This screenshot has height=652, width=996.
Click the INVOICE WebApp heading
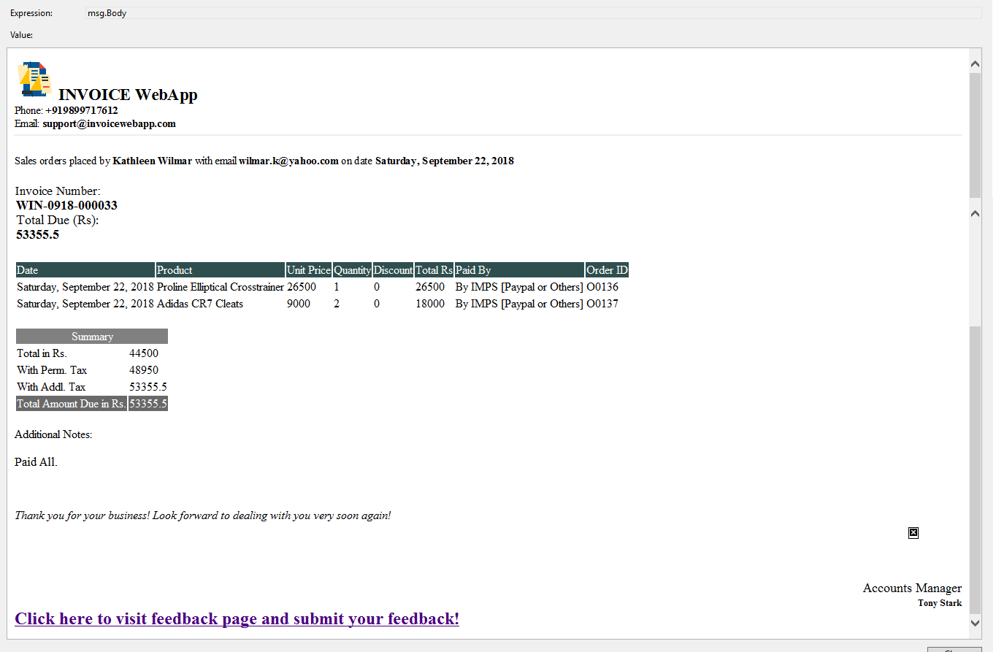pos(128,95)
